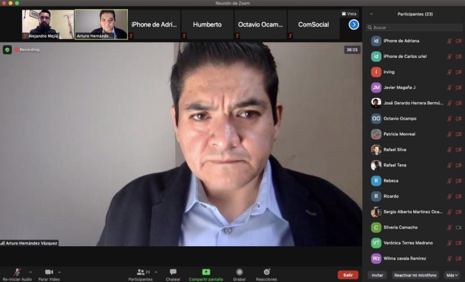Click the green encryption shield icon
The width and height of the screenshot is (465, 282).
pos(7,50)
